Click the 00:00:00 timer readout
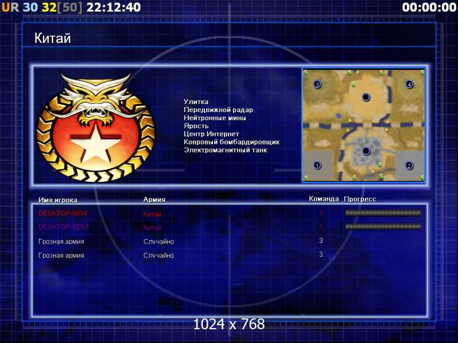Viewport: 458px width, 343px height. tap(429, 7)
